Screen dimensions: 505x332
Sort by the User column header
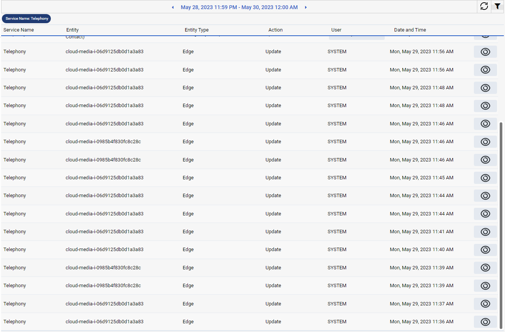pyautogui.click(x=336, y=30)
